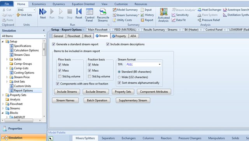Image resolution: width=249 pixels, height=141 pixels.
Task: Click the Properties environment flask icon
Action: click(x=5, y=129)
